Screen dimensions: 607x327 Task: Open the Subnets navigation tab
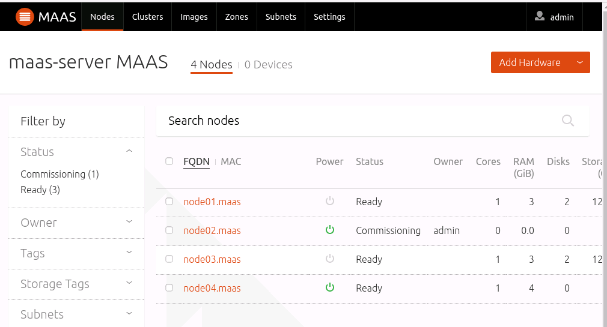pyautogui.click(x=281, y=17)
